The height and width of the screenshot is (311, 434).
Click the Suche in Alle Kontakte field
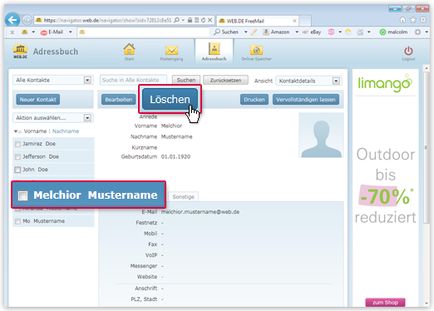[133, 80]
